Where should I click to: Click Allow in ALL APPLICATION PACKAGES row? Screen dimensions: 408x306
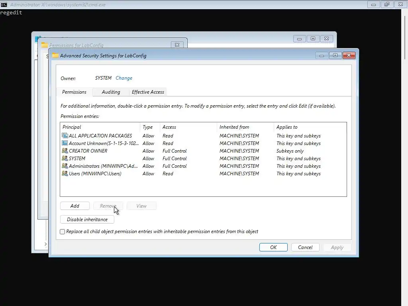[148, 136]
